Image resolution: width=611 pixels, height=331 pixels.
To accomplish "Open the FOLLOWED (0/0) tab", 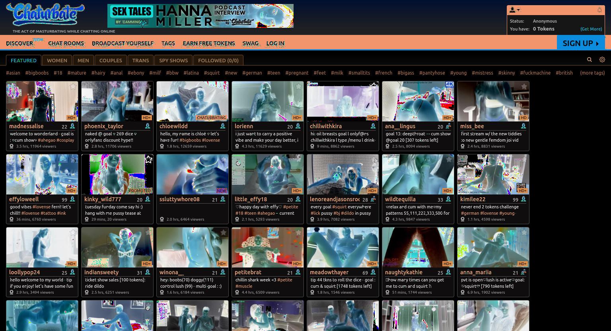I will coord(218,60).
